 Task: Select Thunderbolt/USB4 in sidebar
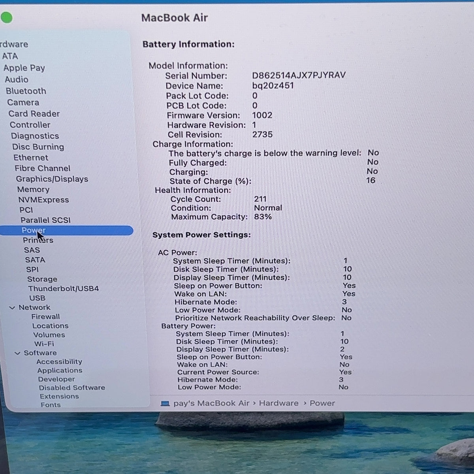coord(64,288)
